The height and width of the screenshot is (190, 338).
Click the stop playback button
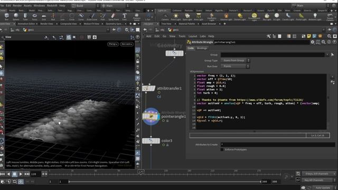coord(15,174)
